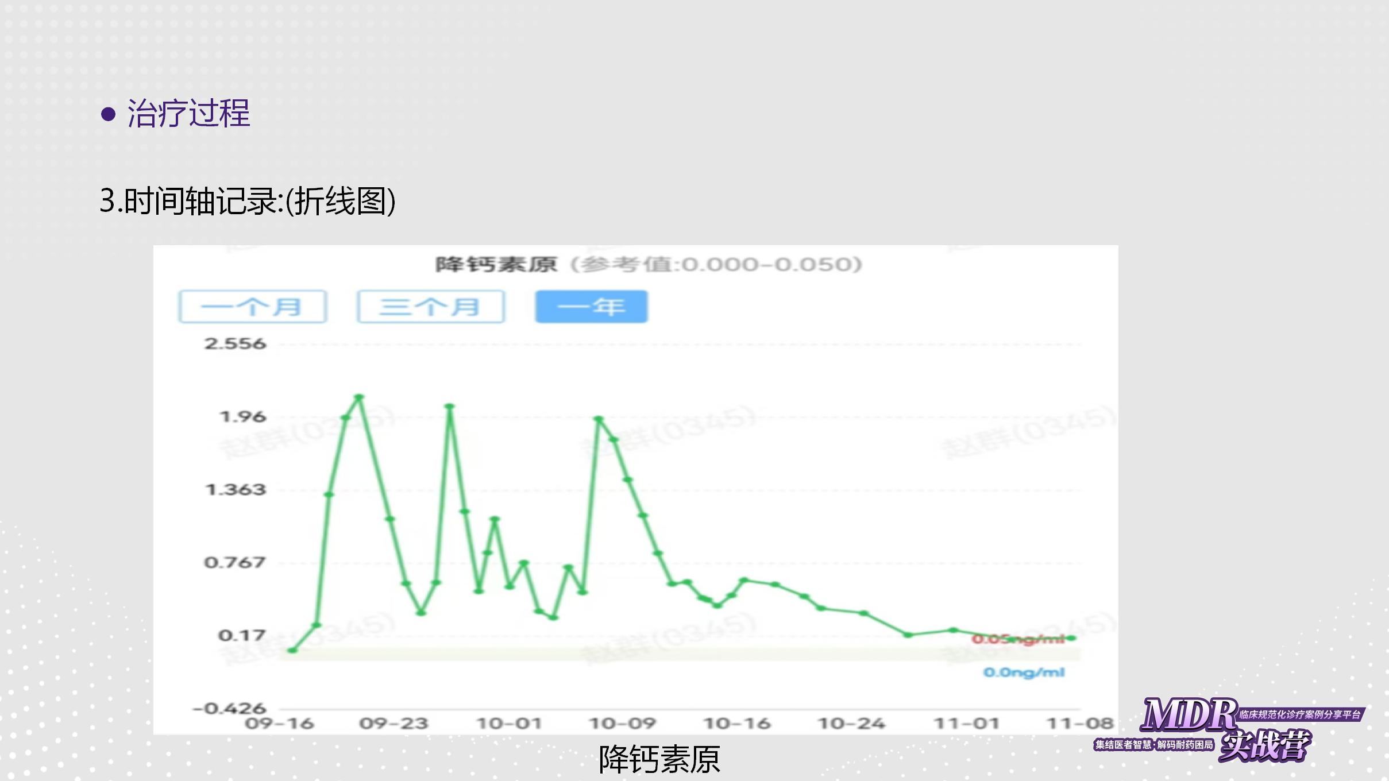Click the first data point at 09-16
Viewport: 1389px width, 781px height.
[x=292, y=650]
